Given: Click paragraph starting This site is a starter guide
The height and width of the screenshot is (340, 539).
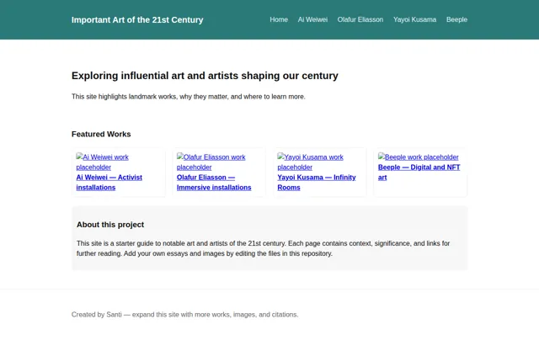Looking at the screenshot, I should pyautogui.click(x=263, y=248).
